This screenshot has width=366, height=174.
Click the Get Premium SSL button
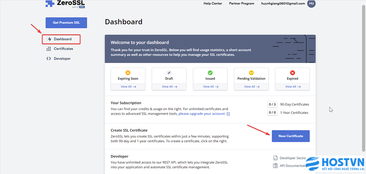pyautogui.click(x=66, y=23)
